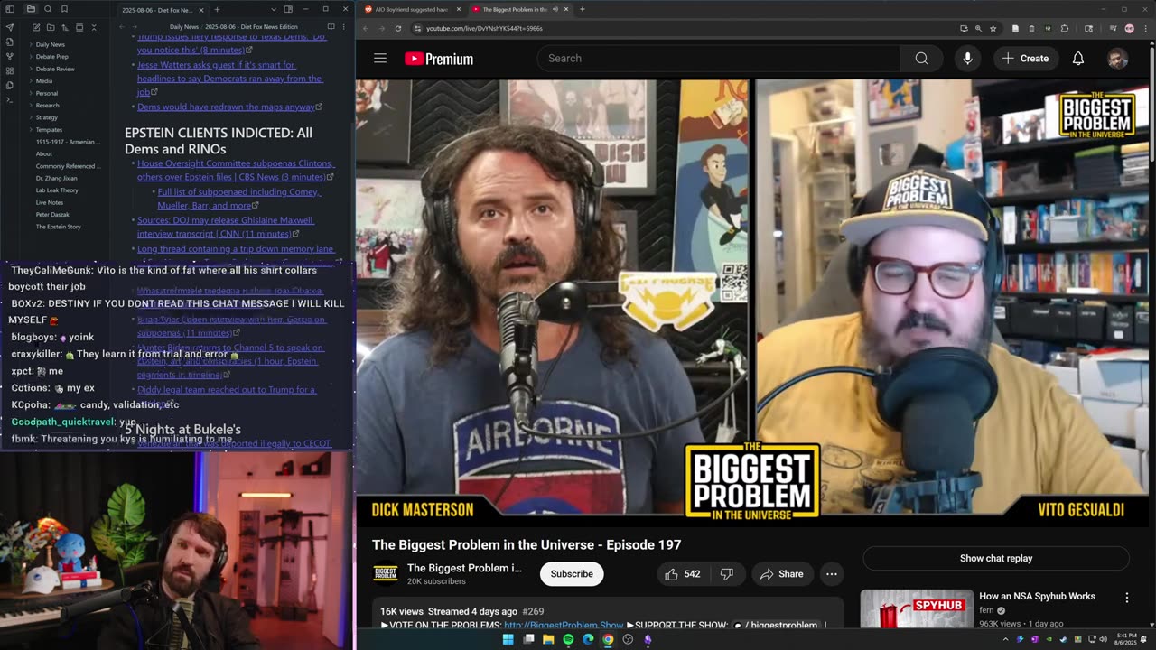
Task: Open Spotify from the taskbar
Action: point(568,639)
